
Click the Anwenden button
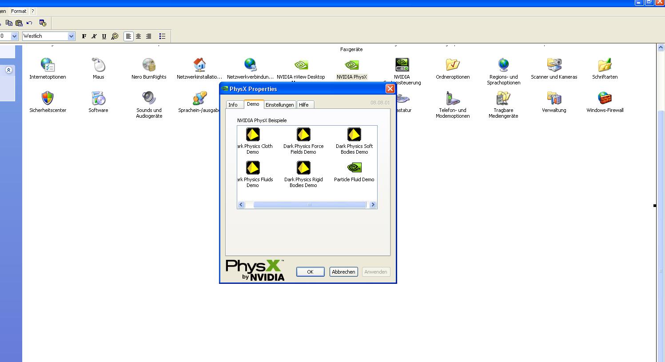(x=376, y=272)
